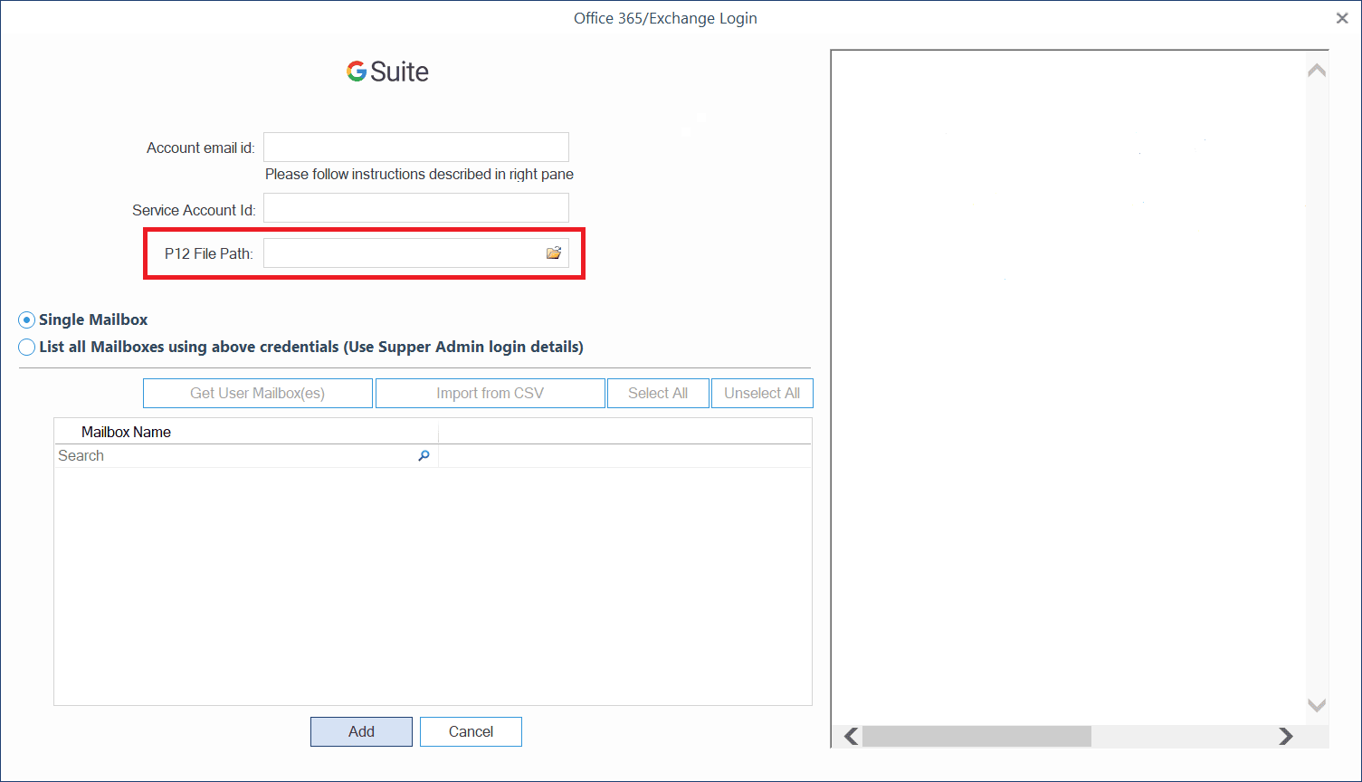
Task: Click the right pane scroll left arrow
Action: [x=851, y=736]
